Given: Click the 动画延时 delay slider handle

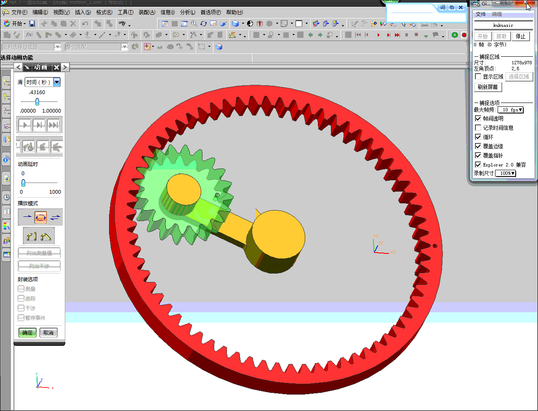Looking at the screenshot, I should [x=23, y=183].
